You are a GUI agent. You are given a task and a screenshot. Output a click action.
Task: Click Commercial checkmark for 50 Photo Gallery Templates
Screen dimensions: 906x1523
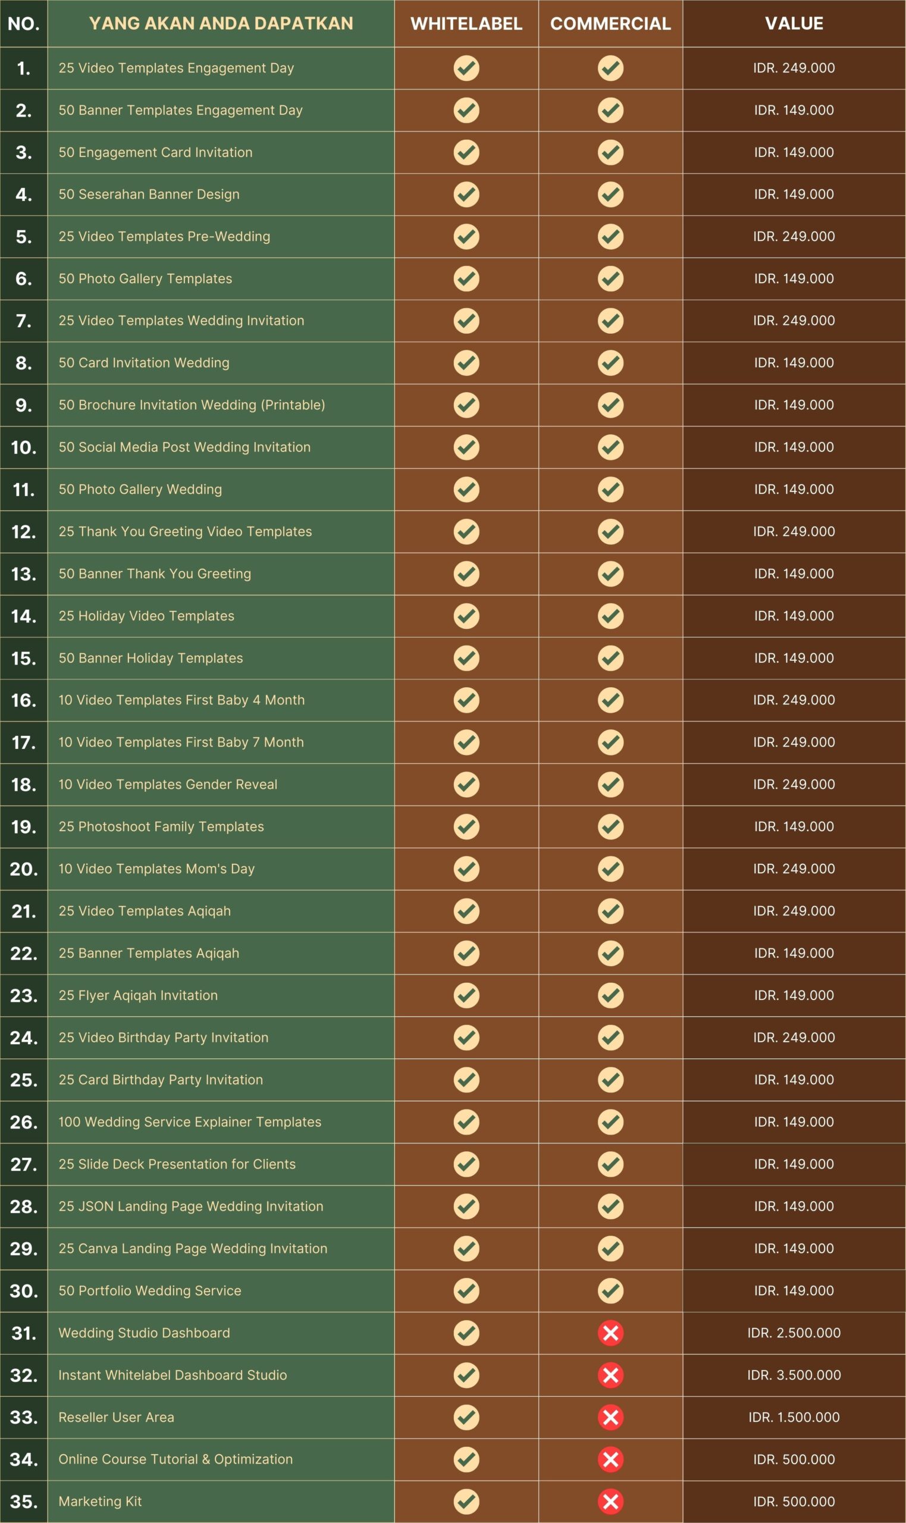pos(610,279)
